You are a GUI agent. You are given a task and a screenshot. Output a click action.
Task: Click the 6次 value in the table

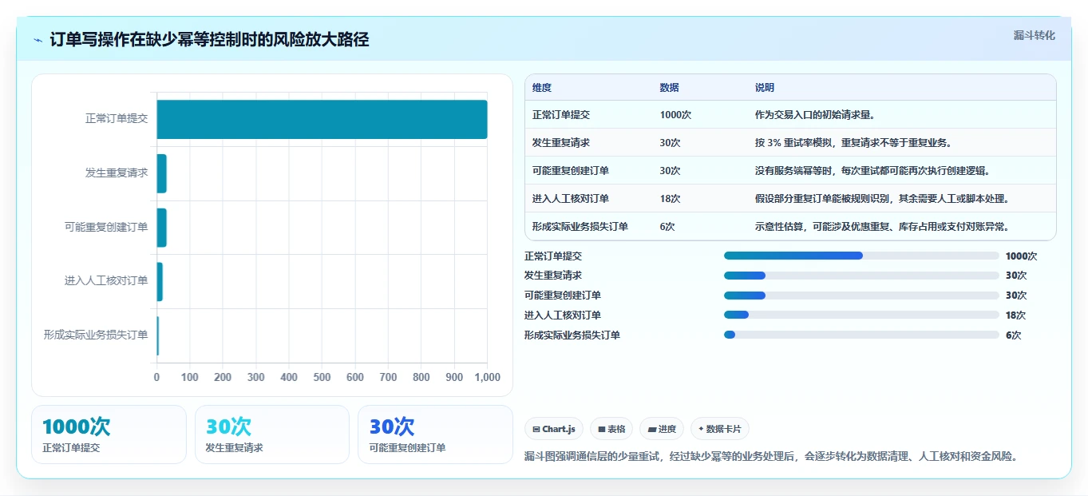(x=667, y=227)
